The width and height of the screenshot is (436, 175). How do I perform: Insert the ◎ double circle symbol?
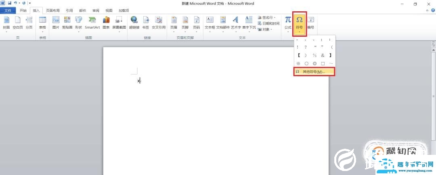click(314, 63)
